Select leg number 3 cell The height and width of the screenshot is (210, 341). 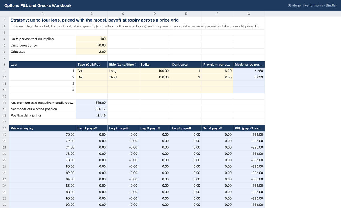point(43,83)
